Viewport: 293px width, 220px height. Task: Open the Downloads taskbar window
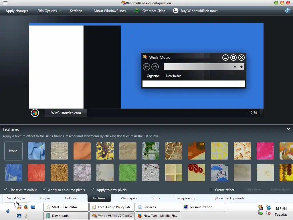(66, 216)
